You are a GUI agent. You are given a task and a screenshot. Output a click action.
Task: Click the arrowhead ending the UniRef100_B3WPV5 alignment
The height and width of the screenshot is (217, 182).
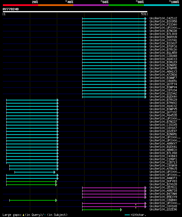point(58,109)
